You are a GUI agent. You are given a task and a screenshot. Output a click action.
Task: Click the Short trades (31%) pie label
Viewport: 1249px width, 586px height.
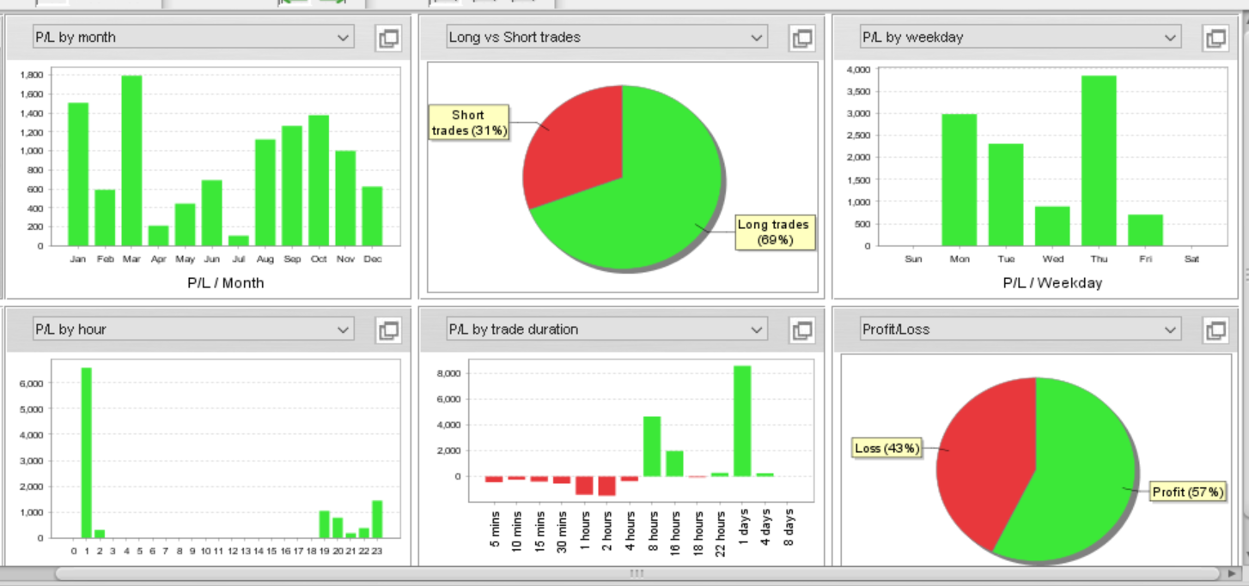click(x=469, y=123)
